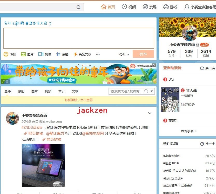Screen dimensions: 216x194
Task: Open ranked item 龙族1
Action: click(173, 121)
